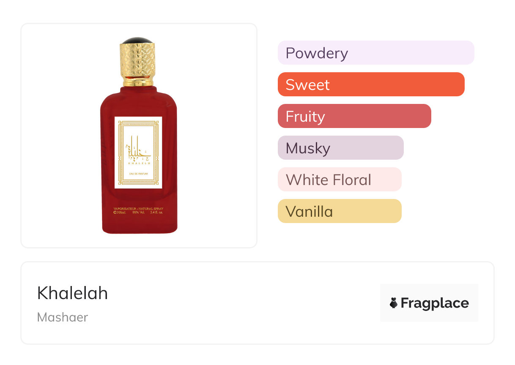Open the Khalelah fragrance title
This screenshot has width=515, height=365.
pos(72,293)
